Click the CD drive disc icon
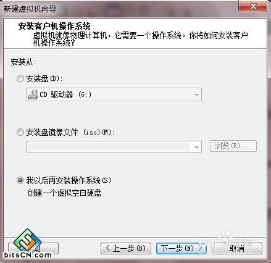This screenshot has width=271, height=263. point(33,94)
